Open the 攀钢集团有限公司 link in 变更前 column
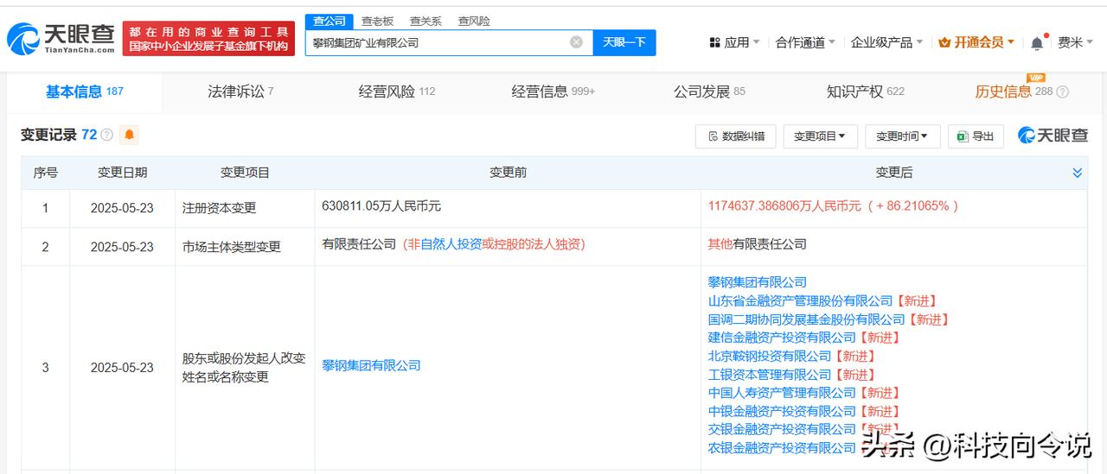 (371, 366)
